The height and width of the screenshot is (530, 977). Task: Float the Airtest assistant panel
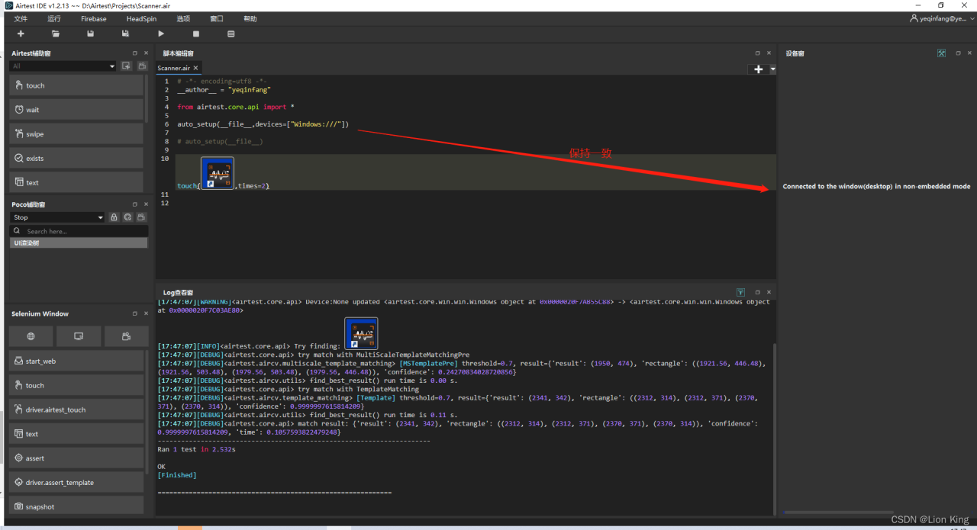coord(135,53)
